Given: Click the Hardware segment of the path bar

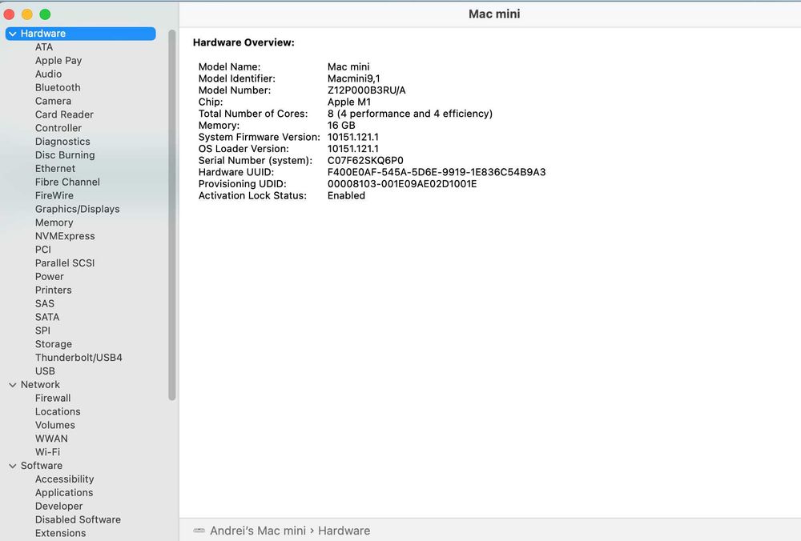Looking at the screenshot, I should pyautogui.click(x=344, y=531).
